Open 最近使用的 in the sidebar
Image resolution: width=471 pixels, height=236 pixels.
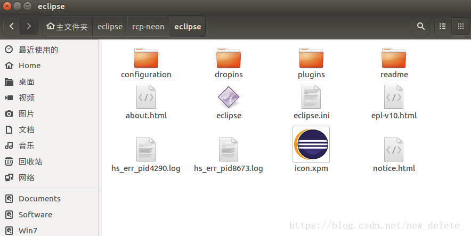(x=49, y=50)
